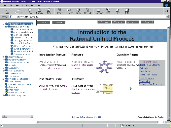The image size is (171, 128).
Task: Click the star diagram image under Features
Action: (x=104, y=67)
